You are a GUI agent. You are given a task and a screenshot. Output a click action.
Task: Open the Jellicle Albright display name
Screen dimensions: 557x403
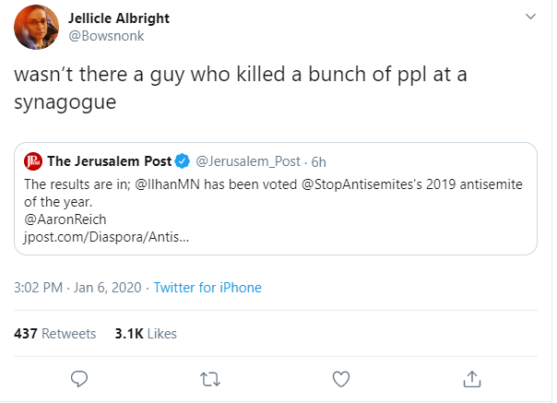coord(120,18)
